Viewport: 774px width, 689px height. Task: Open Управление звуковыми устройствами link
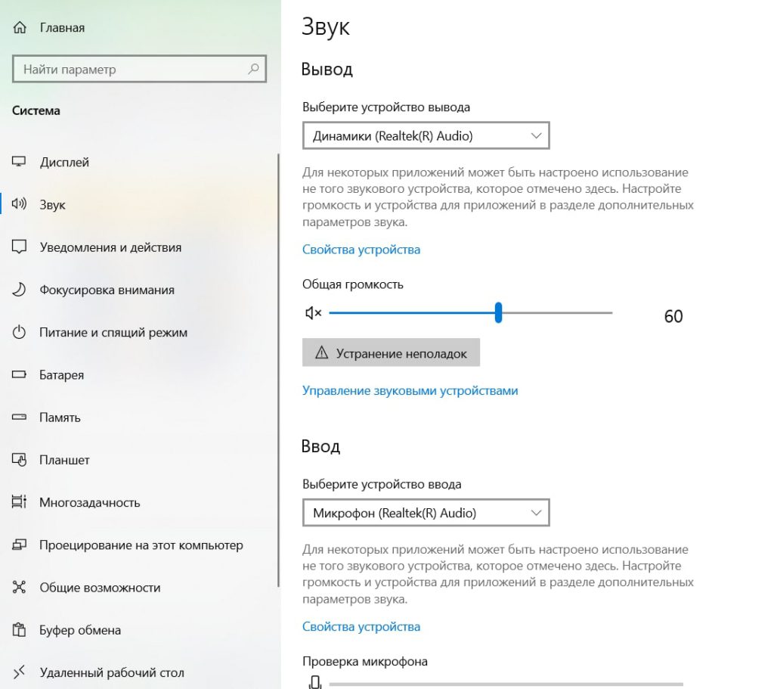[410, 391]
